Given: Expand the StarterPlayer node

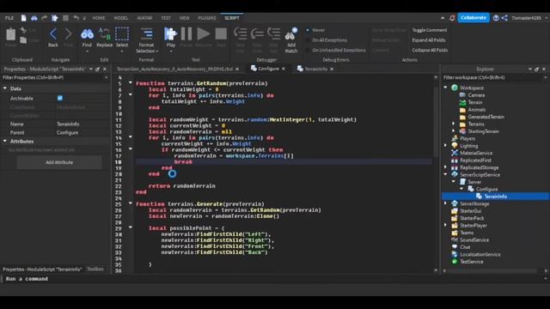Looking at the screenshot, I should 445,225.
